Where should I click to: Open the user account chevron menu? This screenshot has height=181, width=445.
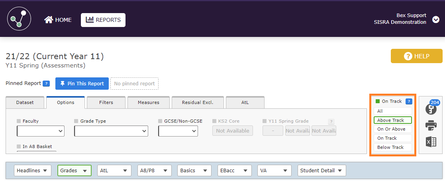(x=435, y=19)
